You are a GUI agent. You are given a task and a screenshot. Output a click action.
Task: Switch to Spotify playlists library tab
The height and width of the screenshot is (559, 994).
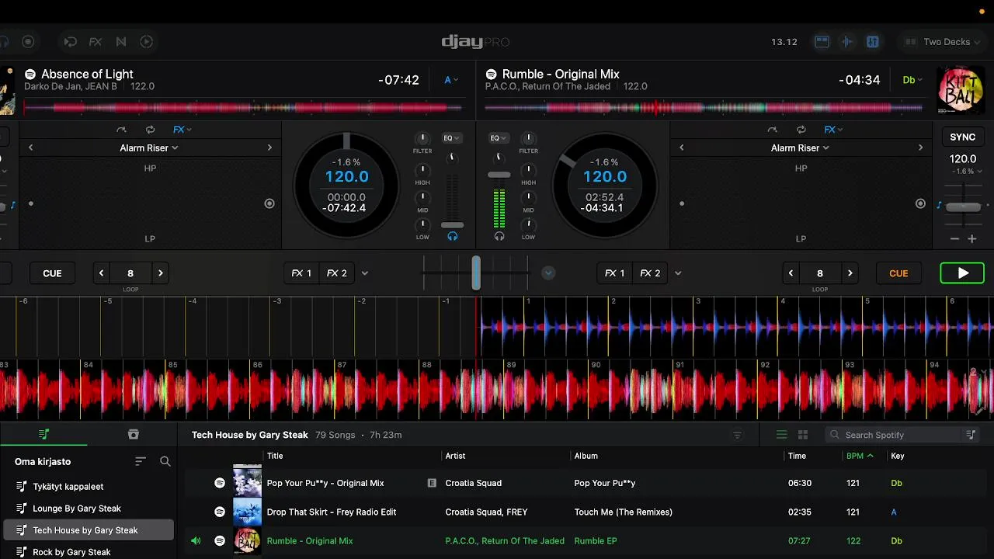tap(43, 435)
